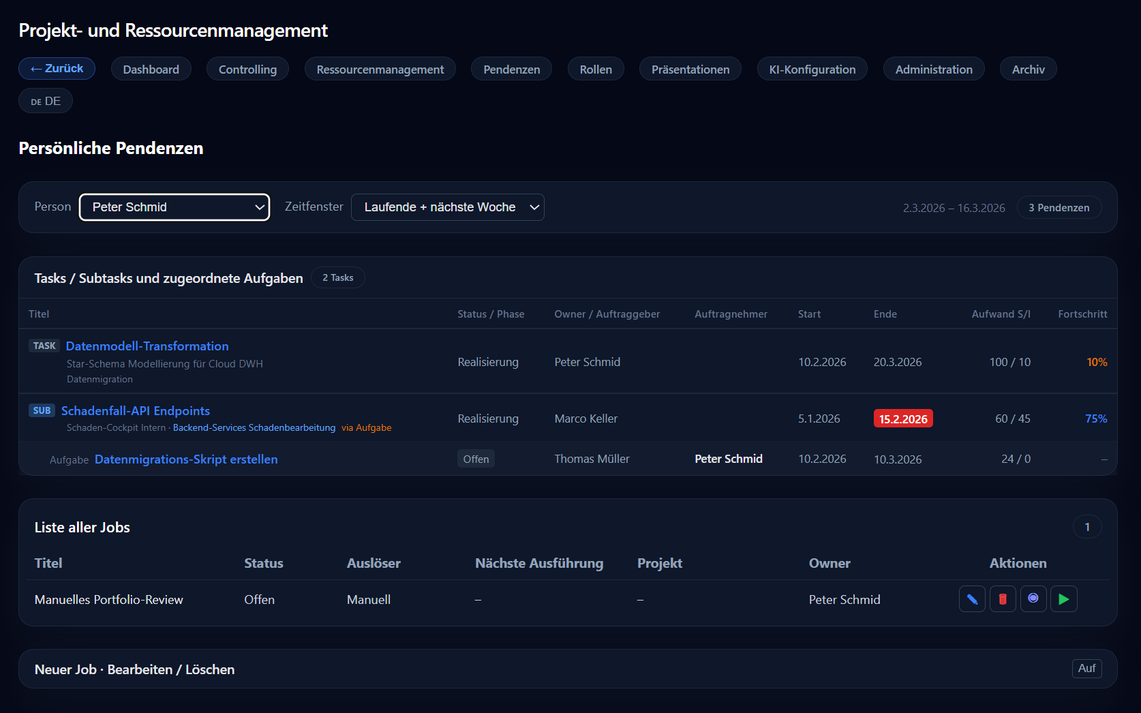
Task: Go to the Präsentationen tab
Action: (690, 70)
